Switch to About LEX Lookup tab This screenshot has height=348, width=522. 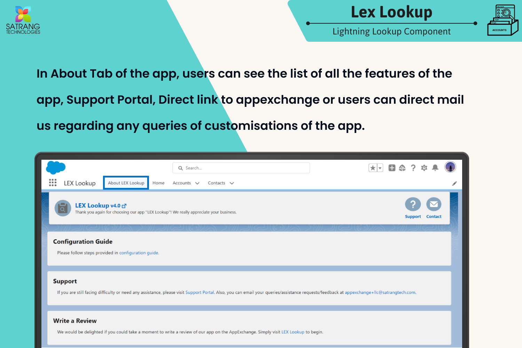tap(126, 183)
